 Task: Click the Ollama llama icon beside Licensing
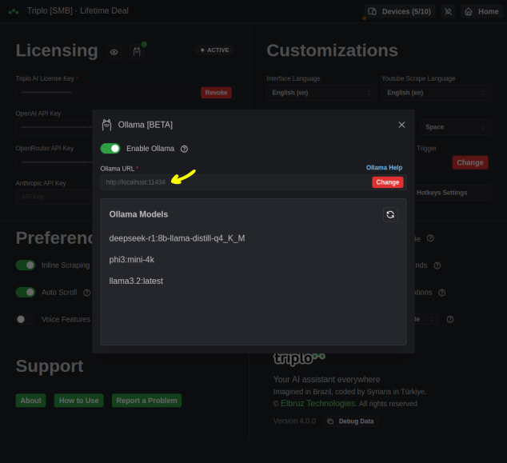[x=137, y=52]
